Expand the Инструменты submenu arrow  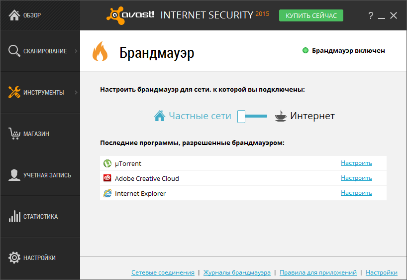click(76, 92)
